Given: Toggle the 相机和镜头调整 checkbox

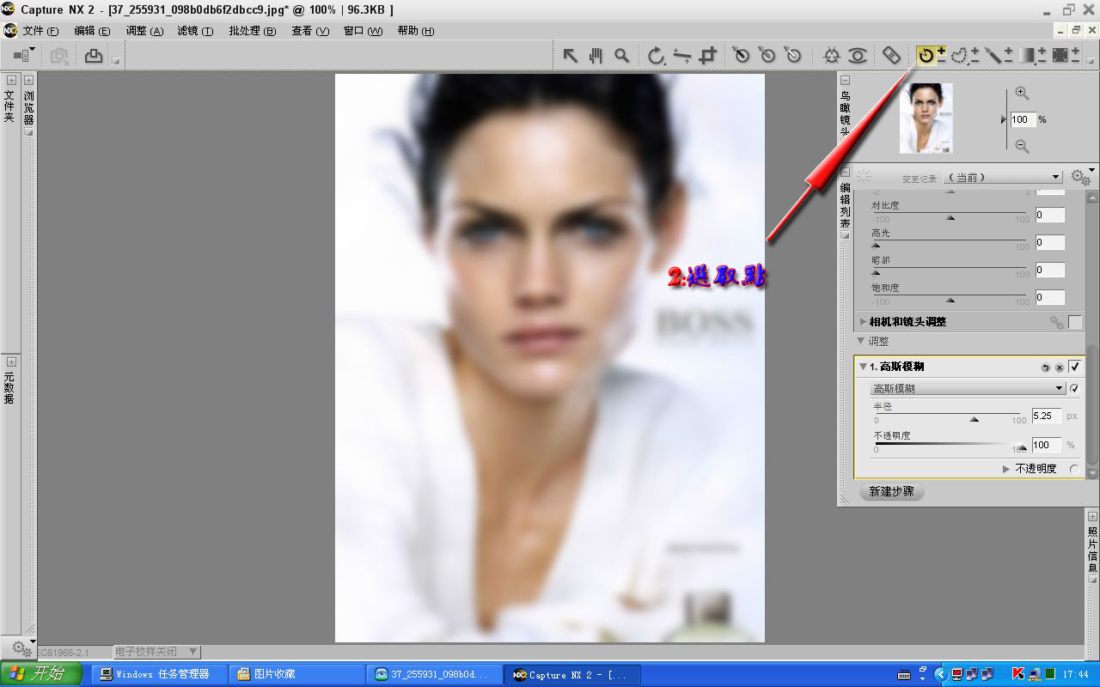Looking at the screenshot, I should coord(1074,322).
